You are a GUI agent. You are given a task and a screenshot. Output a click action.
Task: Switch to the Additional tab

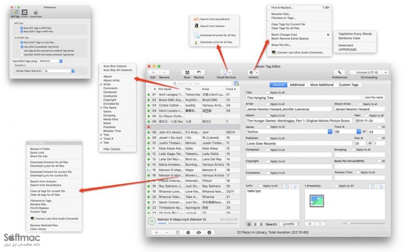(297, 85)
